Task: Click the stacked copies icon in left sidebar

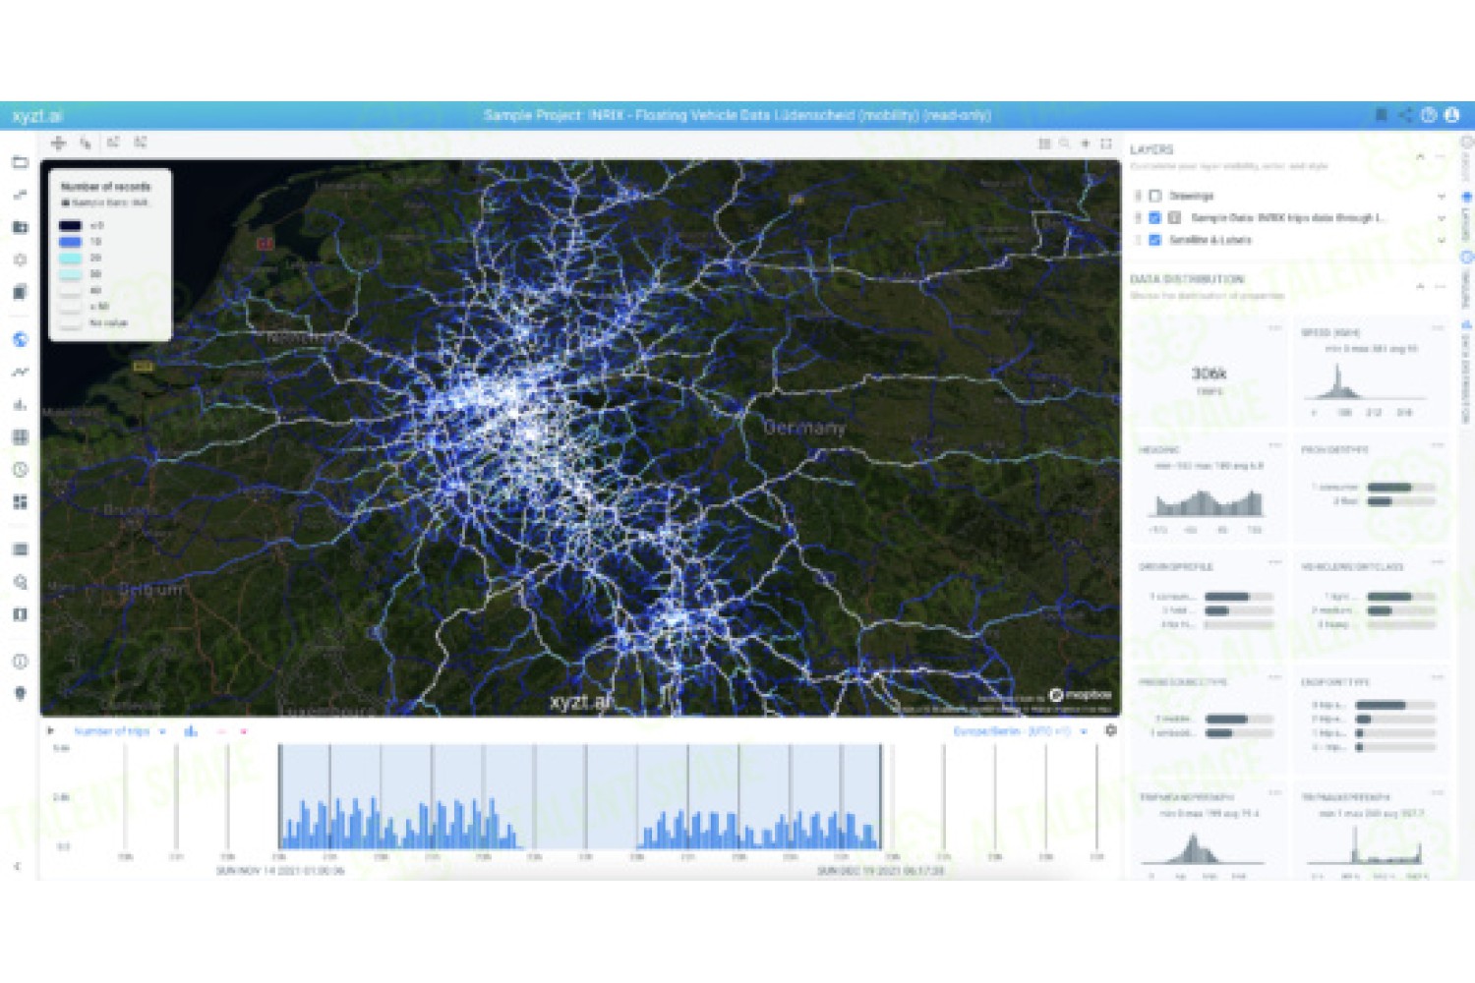Action: 20,292
